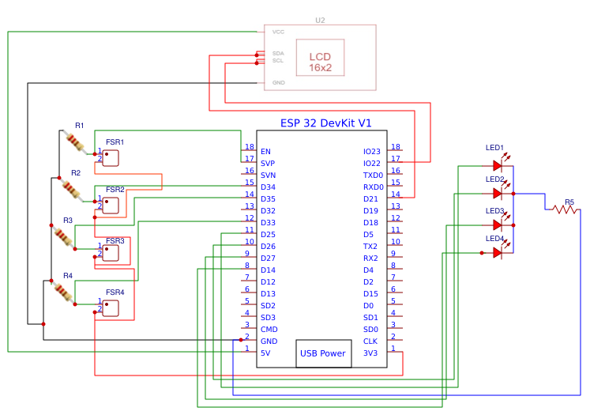This screenshot has width=590, height=415.
Task: Click the RX2 pin label
Action: point(370,258)
